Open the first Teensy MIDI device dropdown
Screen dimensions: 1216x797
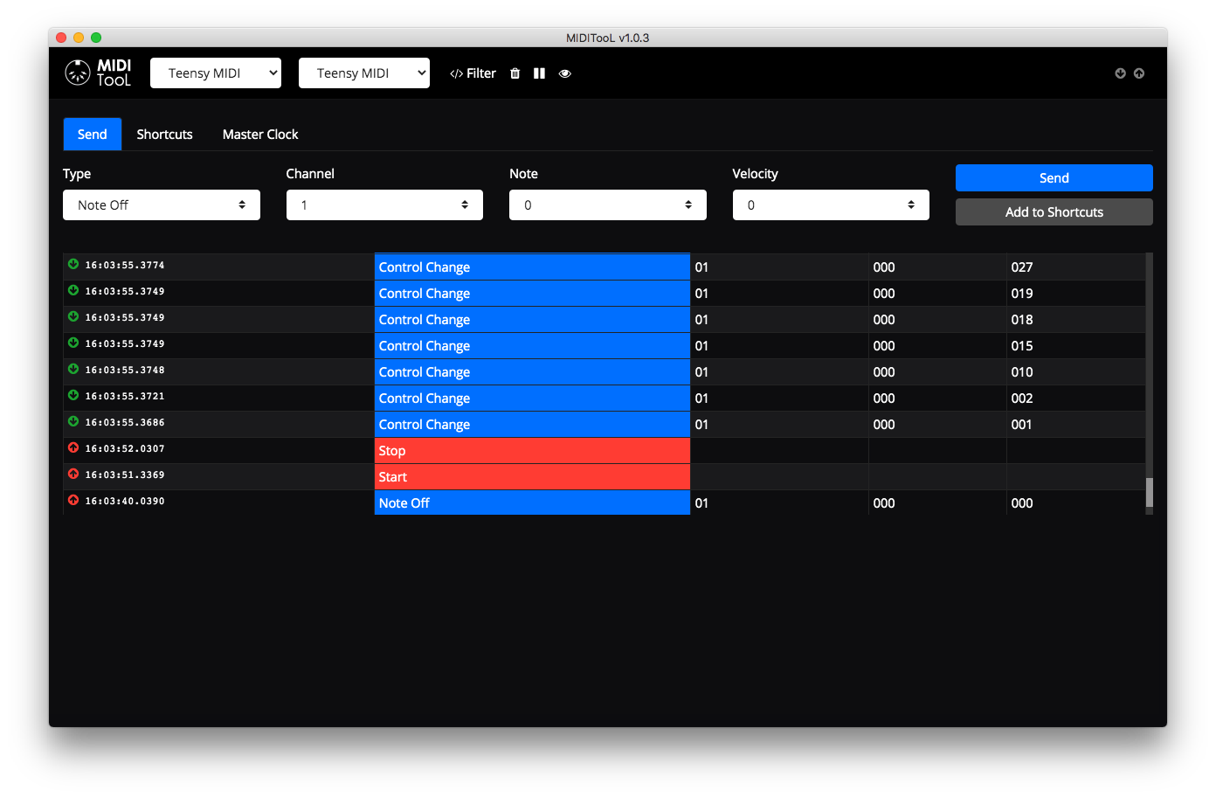tap(215, 73)
